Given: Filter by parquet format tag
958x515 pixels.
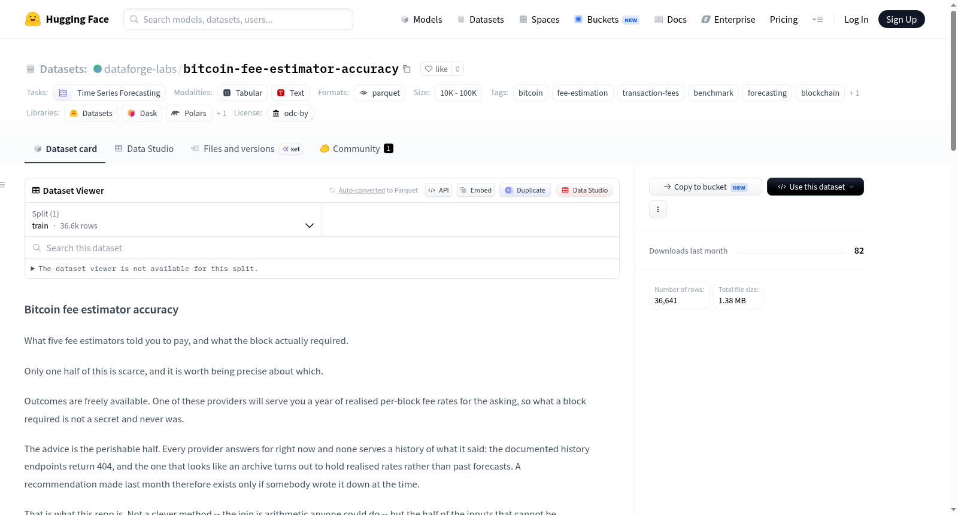Looking at the screenshot, I should point(380,93).
